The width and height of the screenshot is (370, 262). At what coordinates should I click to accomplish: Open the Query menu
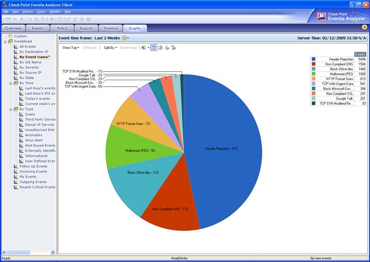tap(41, 11)
